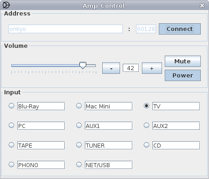Screen dimensions: 209x179
Task: Edit the Blu-Ray input name field
Action: point(41,106)
